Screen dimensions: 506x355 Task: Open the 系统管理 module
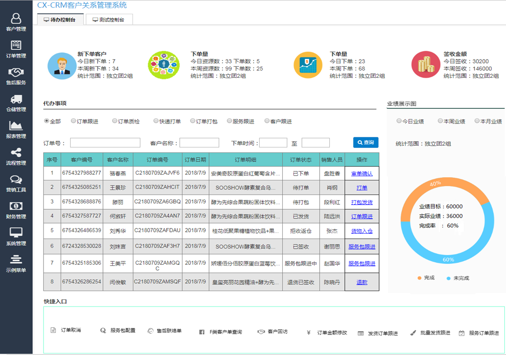click(x=16, y=236)
